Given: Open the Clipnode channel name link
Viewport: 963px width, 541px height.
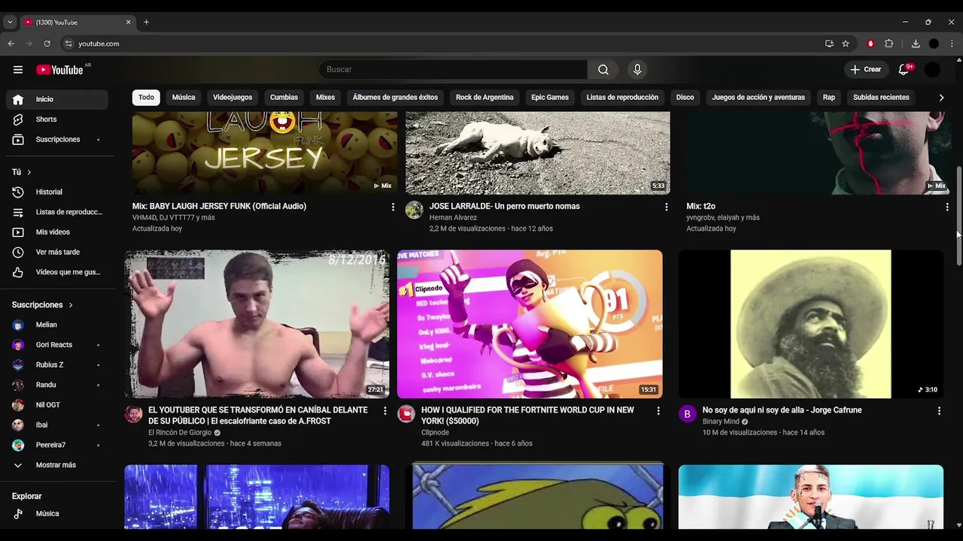Looking at the screenshot, I should 435,433.
